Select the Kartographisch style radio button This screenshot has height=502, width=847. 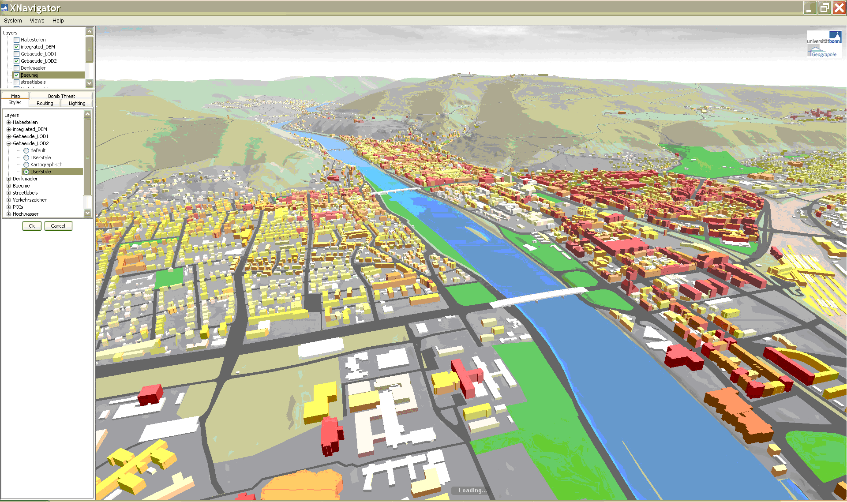click(x=26, y=165)
